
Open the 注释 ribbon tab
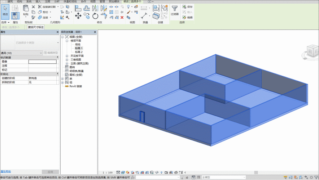47,1
